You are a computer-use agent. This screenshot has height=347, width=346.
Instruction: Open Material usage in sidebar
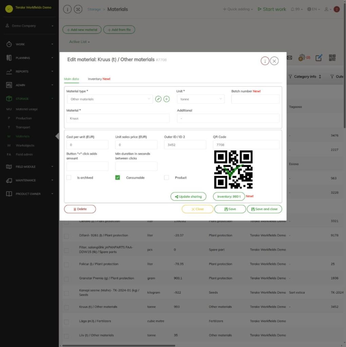pyautogui.click(x=26, y=109)
